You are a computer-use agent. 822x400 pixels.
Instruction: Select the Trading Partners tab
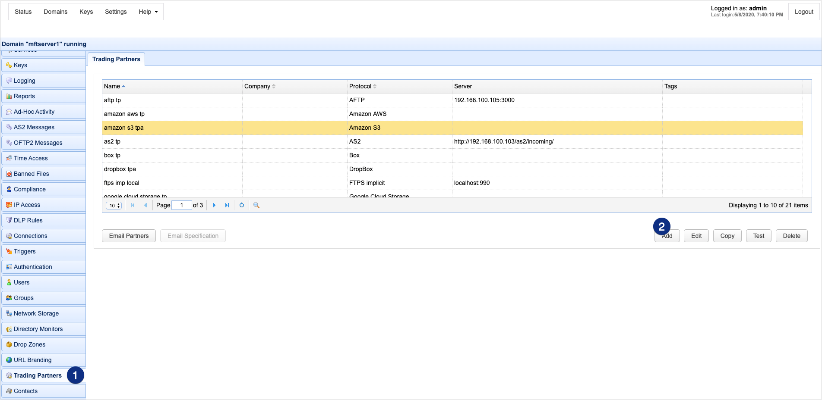116,59
